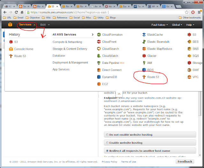Select Storage & Content Delivery category
204x168 pixels.
click(70, 49)
